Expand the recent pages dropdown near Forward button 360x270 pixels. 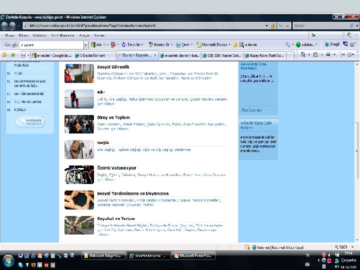coord(18,25)
